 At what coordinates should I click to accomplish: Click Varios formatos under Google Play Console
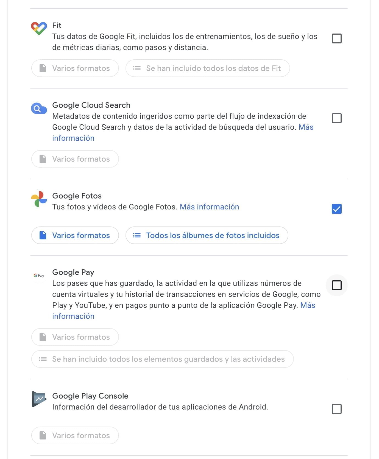point(75,435)
